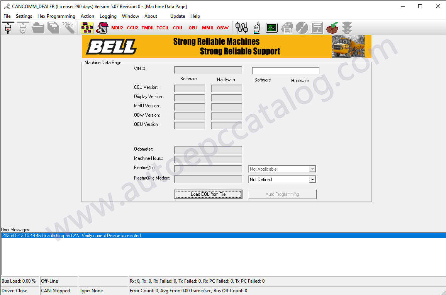Click the white VIN input field
This screenshot has width=446, height=295.
pyautogui.click(x=286, y=71)
